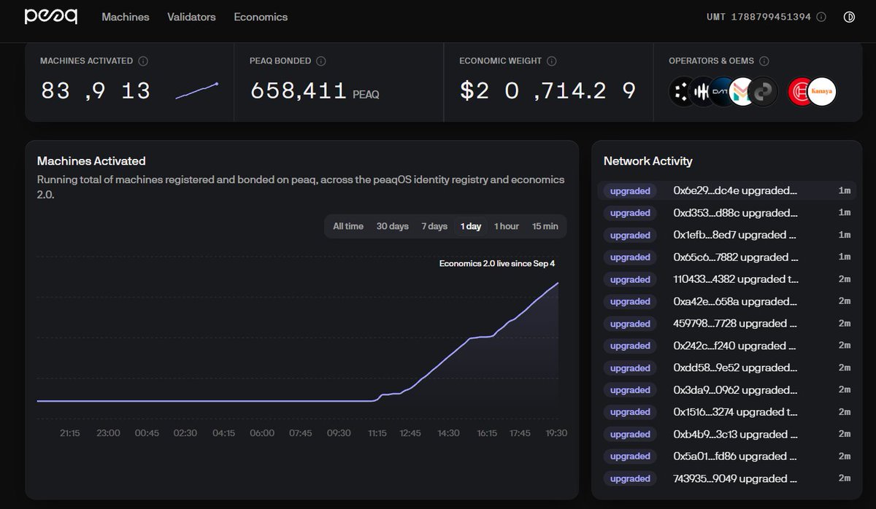Viewport: 876px width, 509px height.
Task: Click the blue DAT operator logo
Action: (721, 91)
